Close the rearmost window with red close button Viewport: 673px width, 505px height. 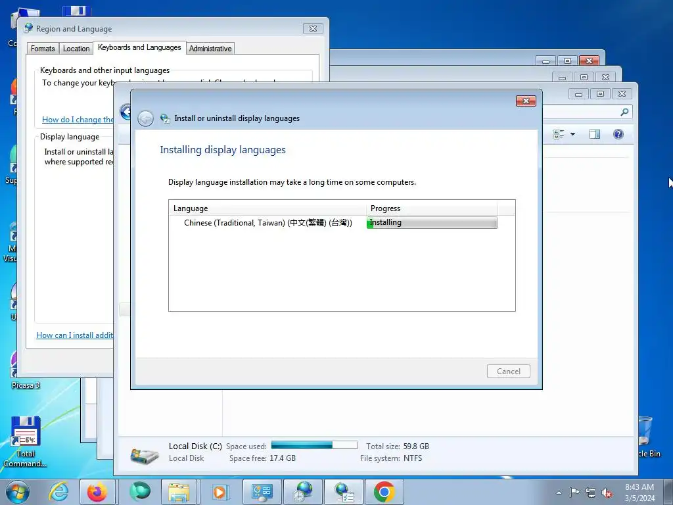(x=589, y=60)
